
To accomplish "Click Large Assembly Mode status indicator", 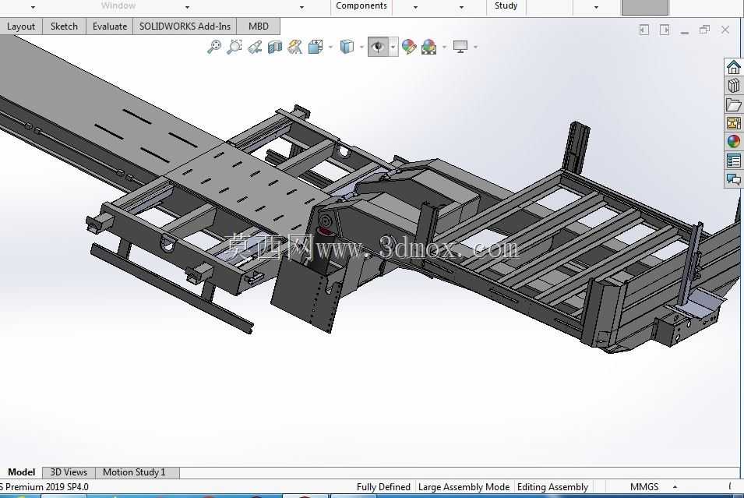I will [x=464, y=487].
